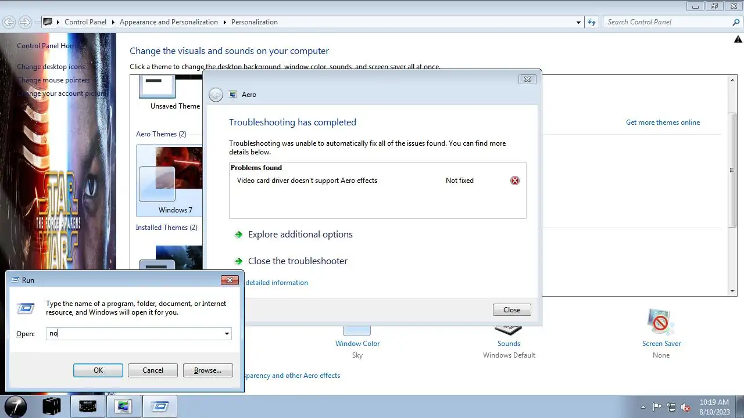Click the search magnifier icon
The image size is (744, 418).
click(736, 22)
